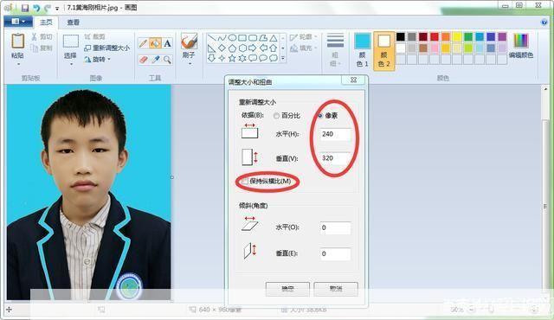Pick the black swatch in the palette
The height and width of the screenshot is (320, 554).
coord(401,36)
